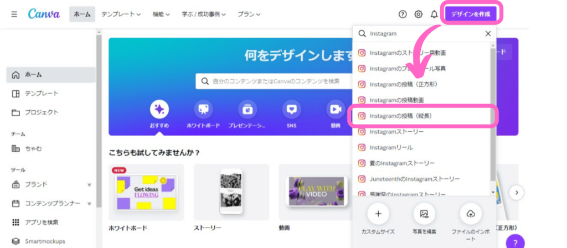This screenshot has width=567, height=248.
Task: Select the ホワイトボード category icon
Action: coord(203,109)
